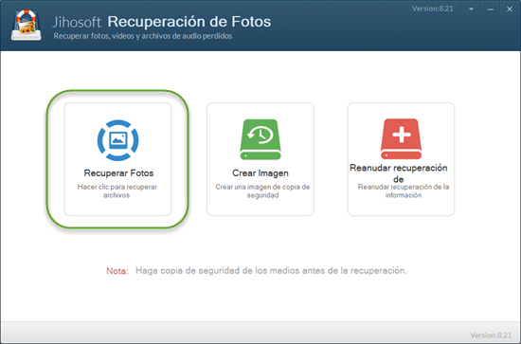Click the red Nota: label

pyautogui.click(x=117, y=271)
